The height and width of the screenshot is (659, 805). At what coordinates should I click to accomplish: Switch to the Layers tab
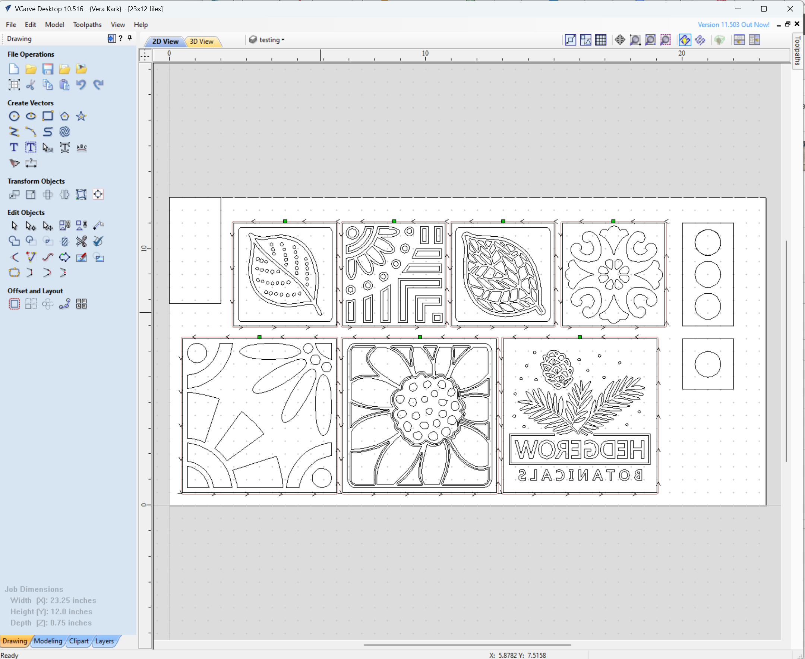coord(104,641)
